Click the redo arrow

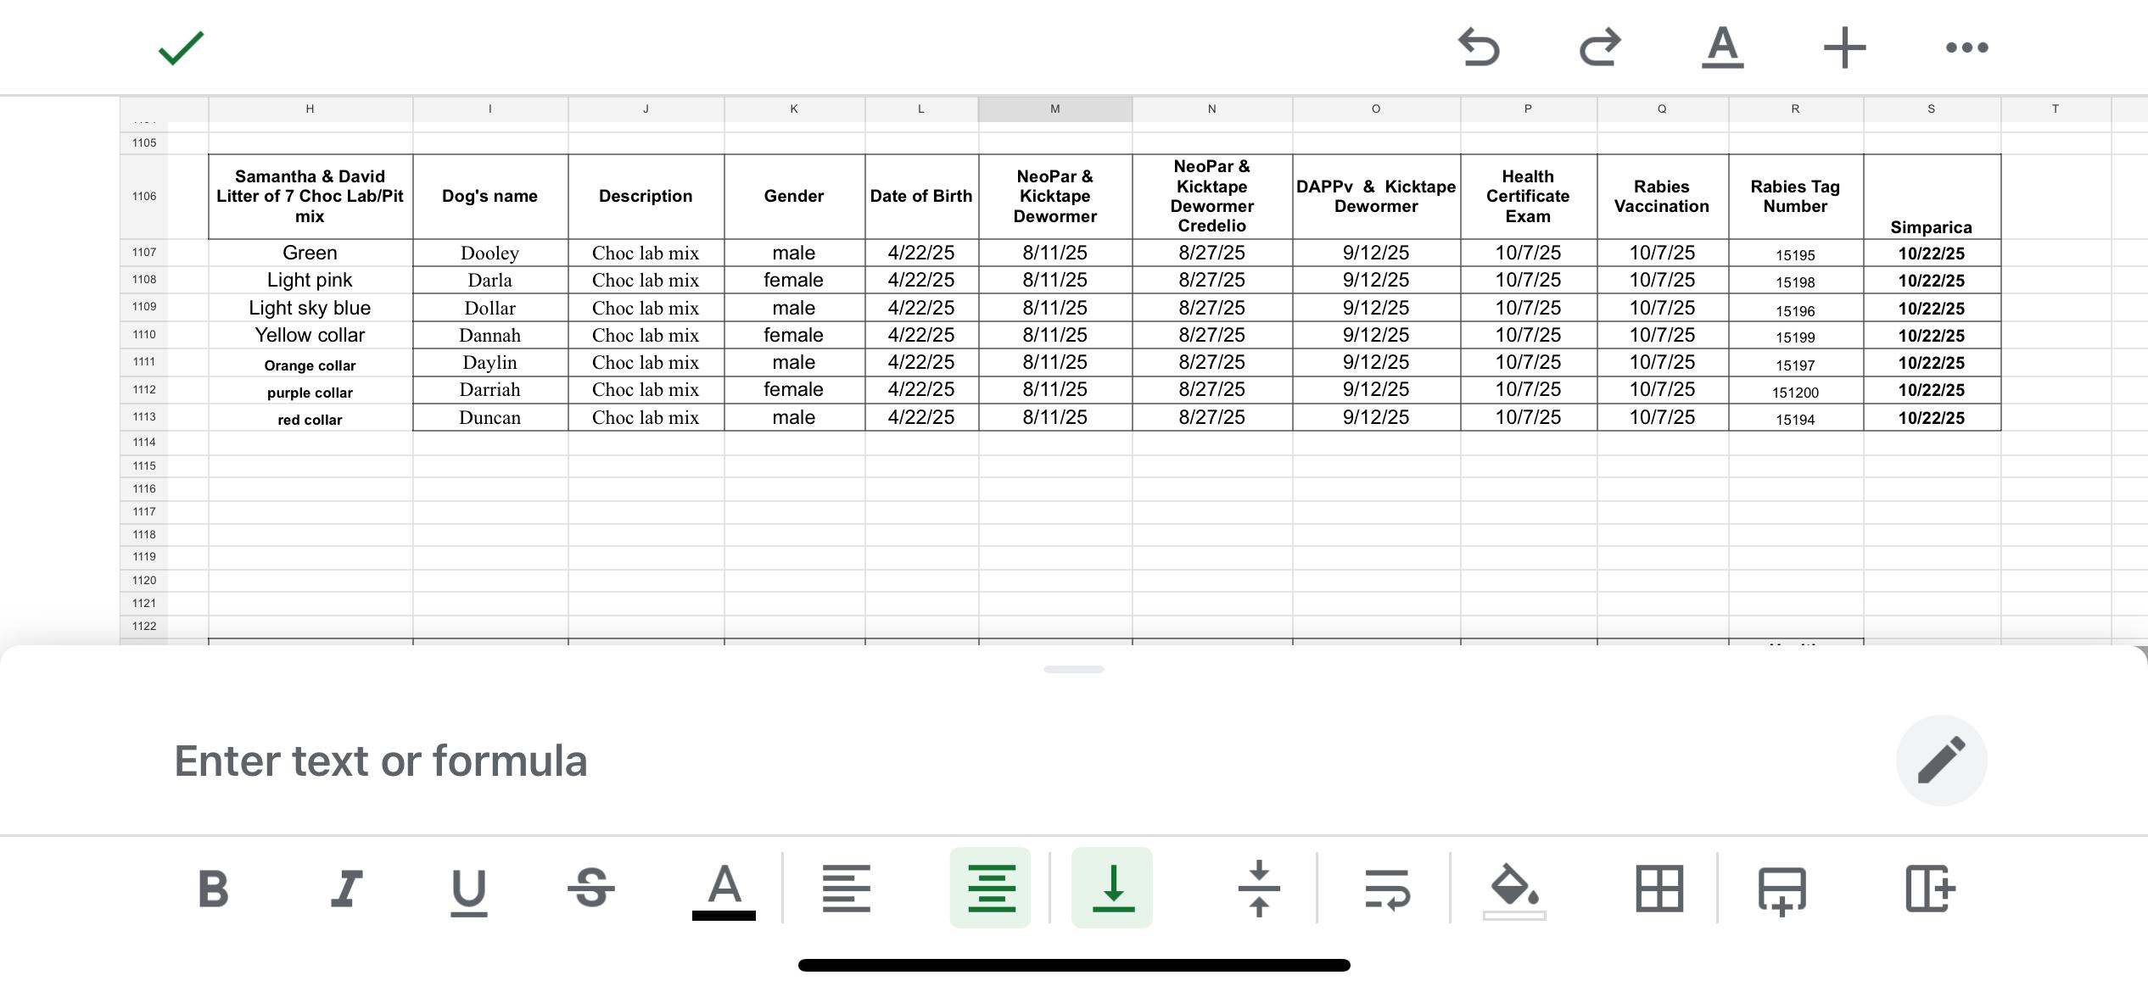[1600, 47]
